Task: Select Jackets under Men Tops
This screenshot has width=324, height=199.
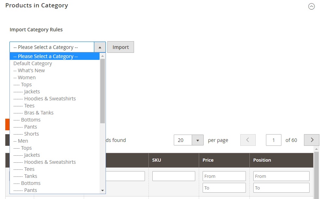Action: point(55,155)
